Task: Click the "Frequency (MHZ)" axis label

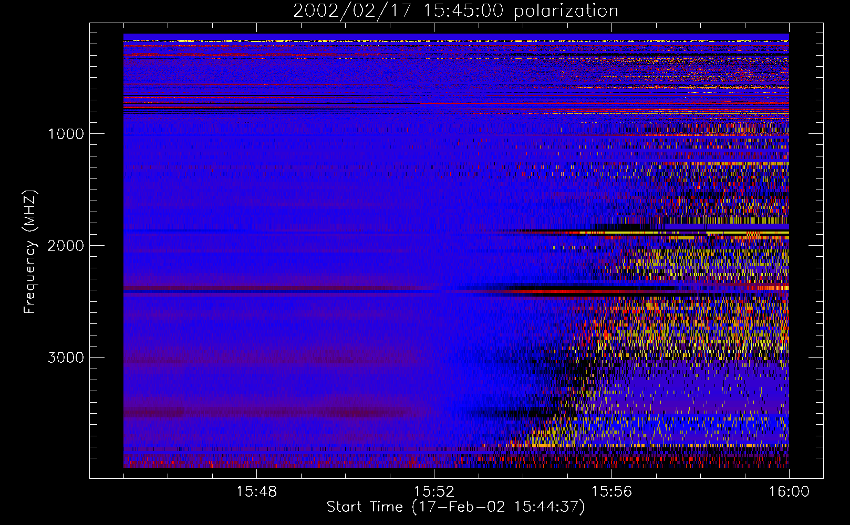Action: pyautogui.click(x=30, y=252)
